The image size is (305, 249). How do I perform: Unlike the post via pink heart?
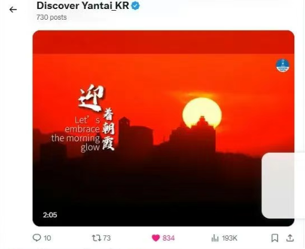tap(155, 238)
